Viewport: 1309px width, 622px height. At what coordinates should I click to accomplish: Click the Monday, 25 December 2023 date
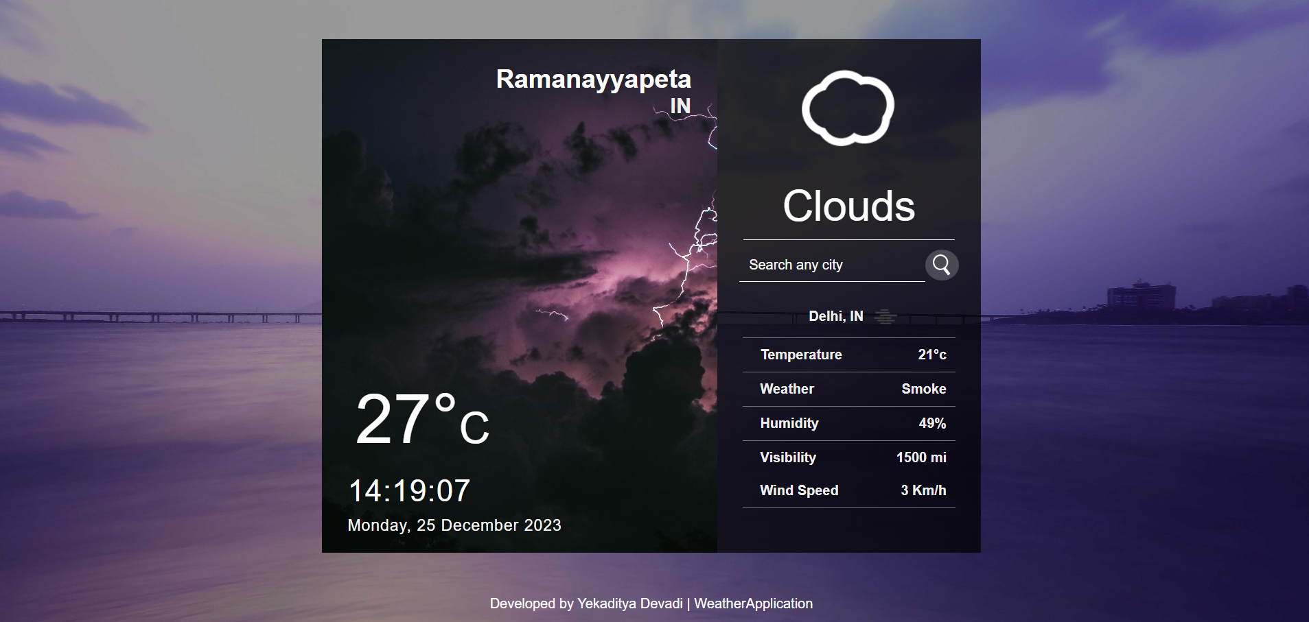click(x=454, y=525)
